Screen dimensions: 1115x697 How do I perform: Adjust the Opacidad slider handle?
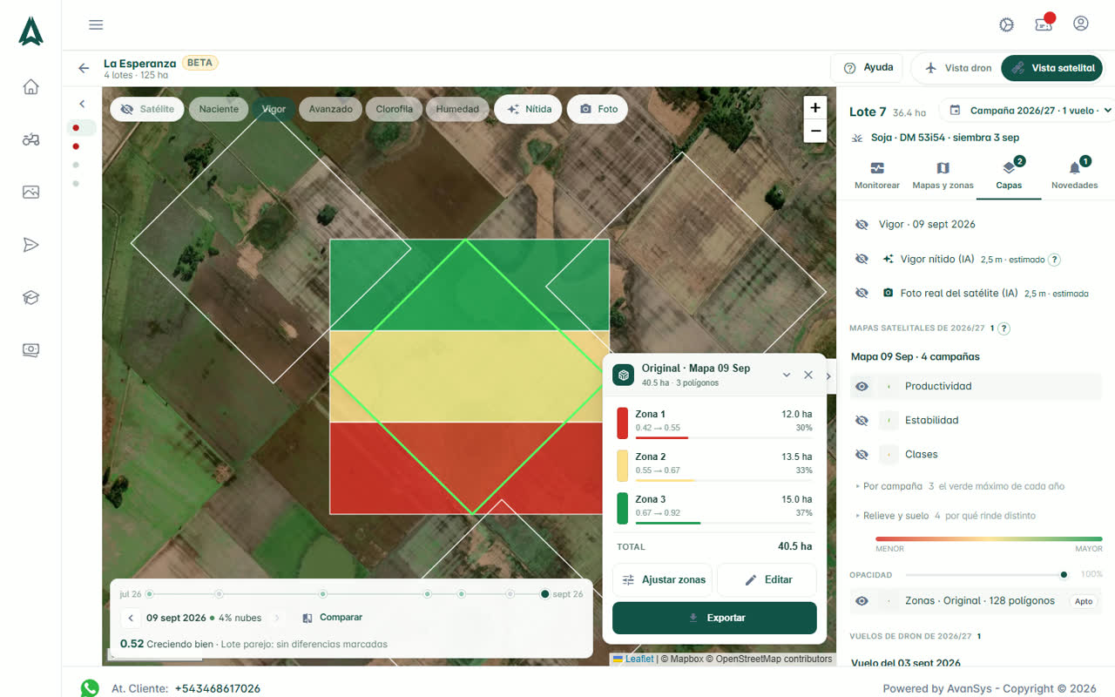click(1064, 574)
